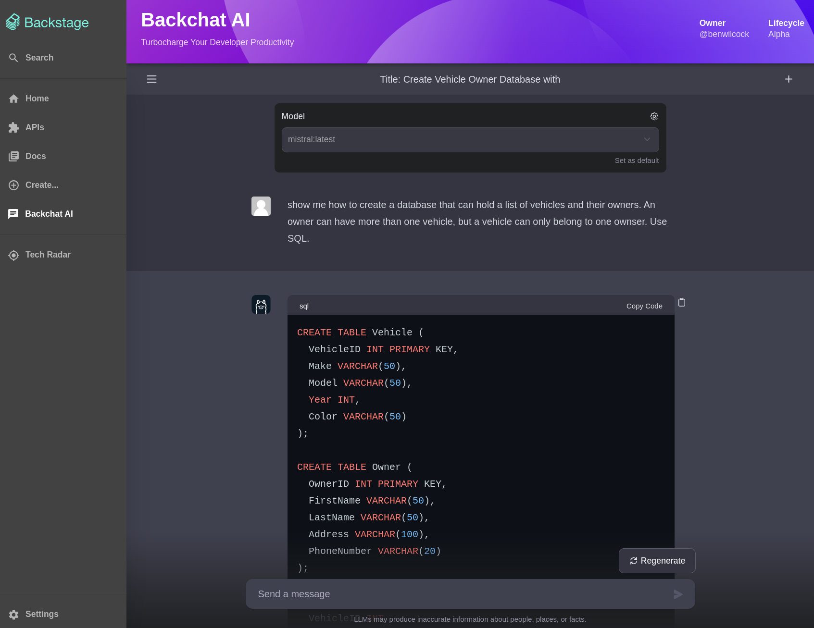This screenshot has width=814, height=628.
Task: Click the Copy Code button
Action: [x=644, y=306]
